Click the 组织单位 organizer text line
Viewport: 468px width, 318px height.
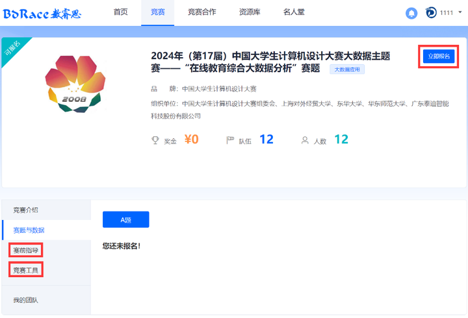pyautogui.click(x=300, y=110)
